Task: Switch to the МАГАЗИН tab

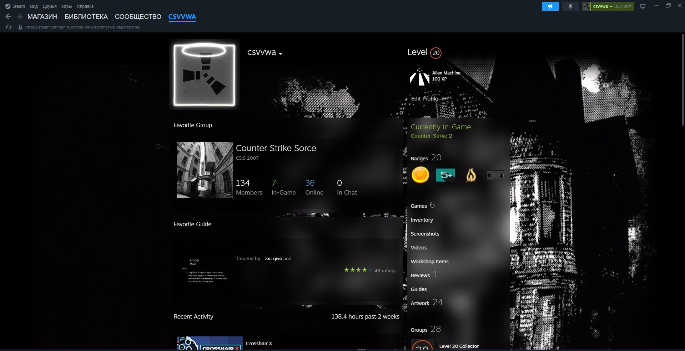Action: click(x=42, y=17)
